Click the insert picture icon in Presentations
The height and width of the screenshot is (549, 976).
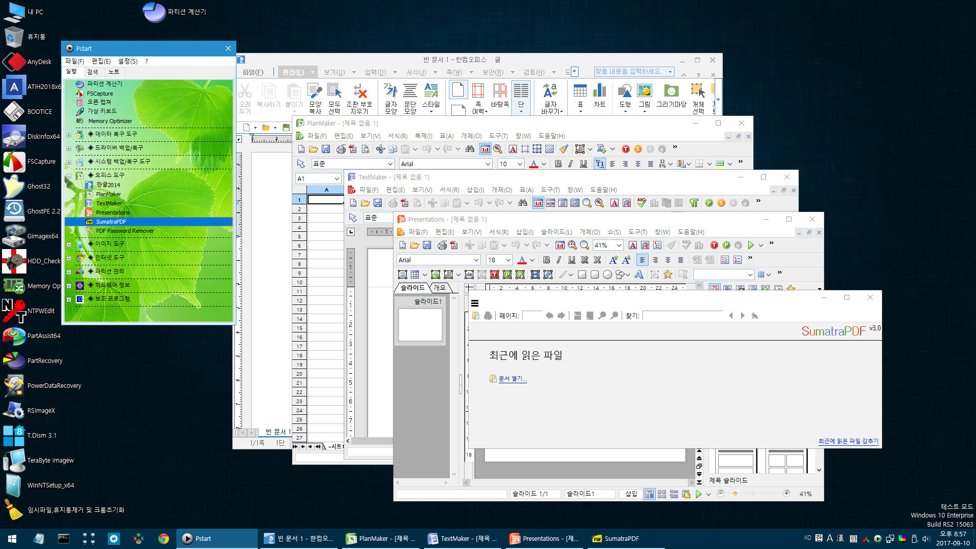pyautogui.click(x=436, y=274)
